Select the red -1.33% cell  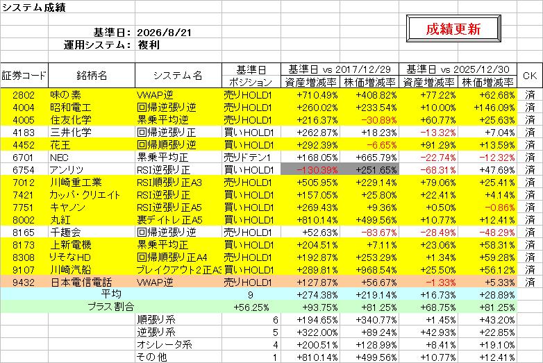pyautogui.click(x=428, y=282)
